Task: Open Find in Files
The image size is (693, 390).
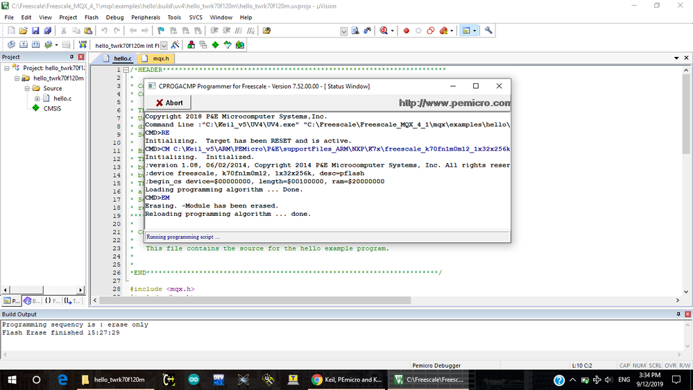Action: 266,31
